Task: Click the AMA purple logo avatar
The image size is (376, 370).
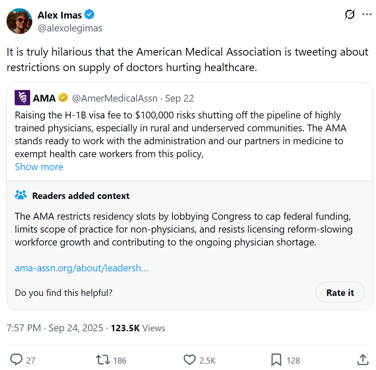Action: [x=22, y=98]
